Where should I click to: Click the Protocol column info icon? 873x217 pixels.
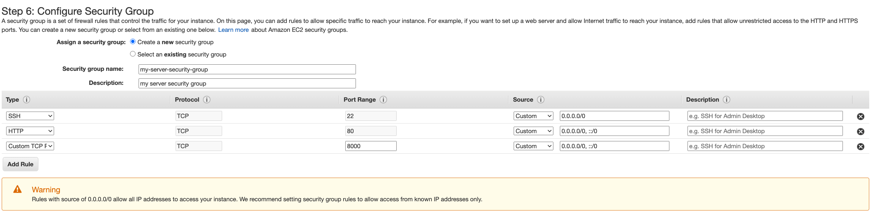[207, 100]
